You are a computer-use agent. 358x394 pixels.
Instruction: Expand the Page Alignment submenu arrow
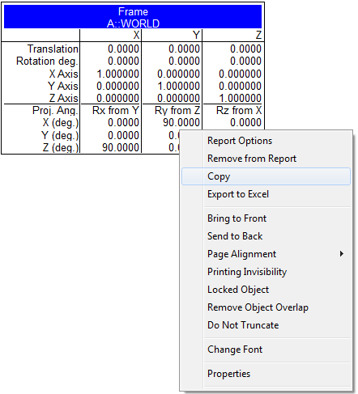click(x=342, y=254)
